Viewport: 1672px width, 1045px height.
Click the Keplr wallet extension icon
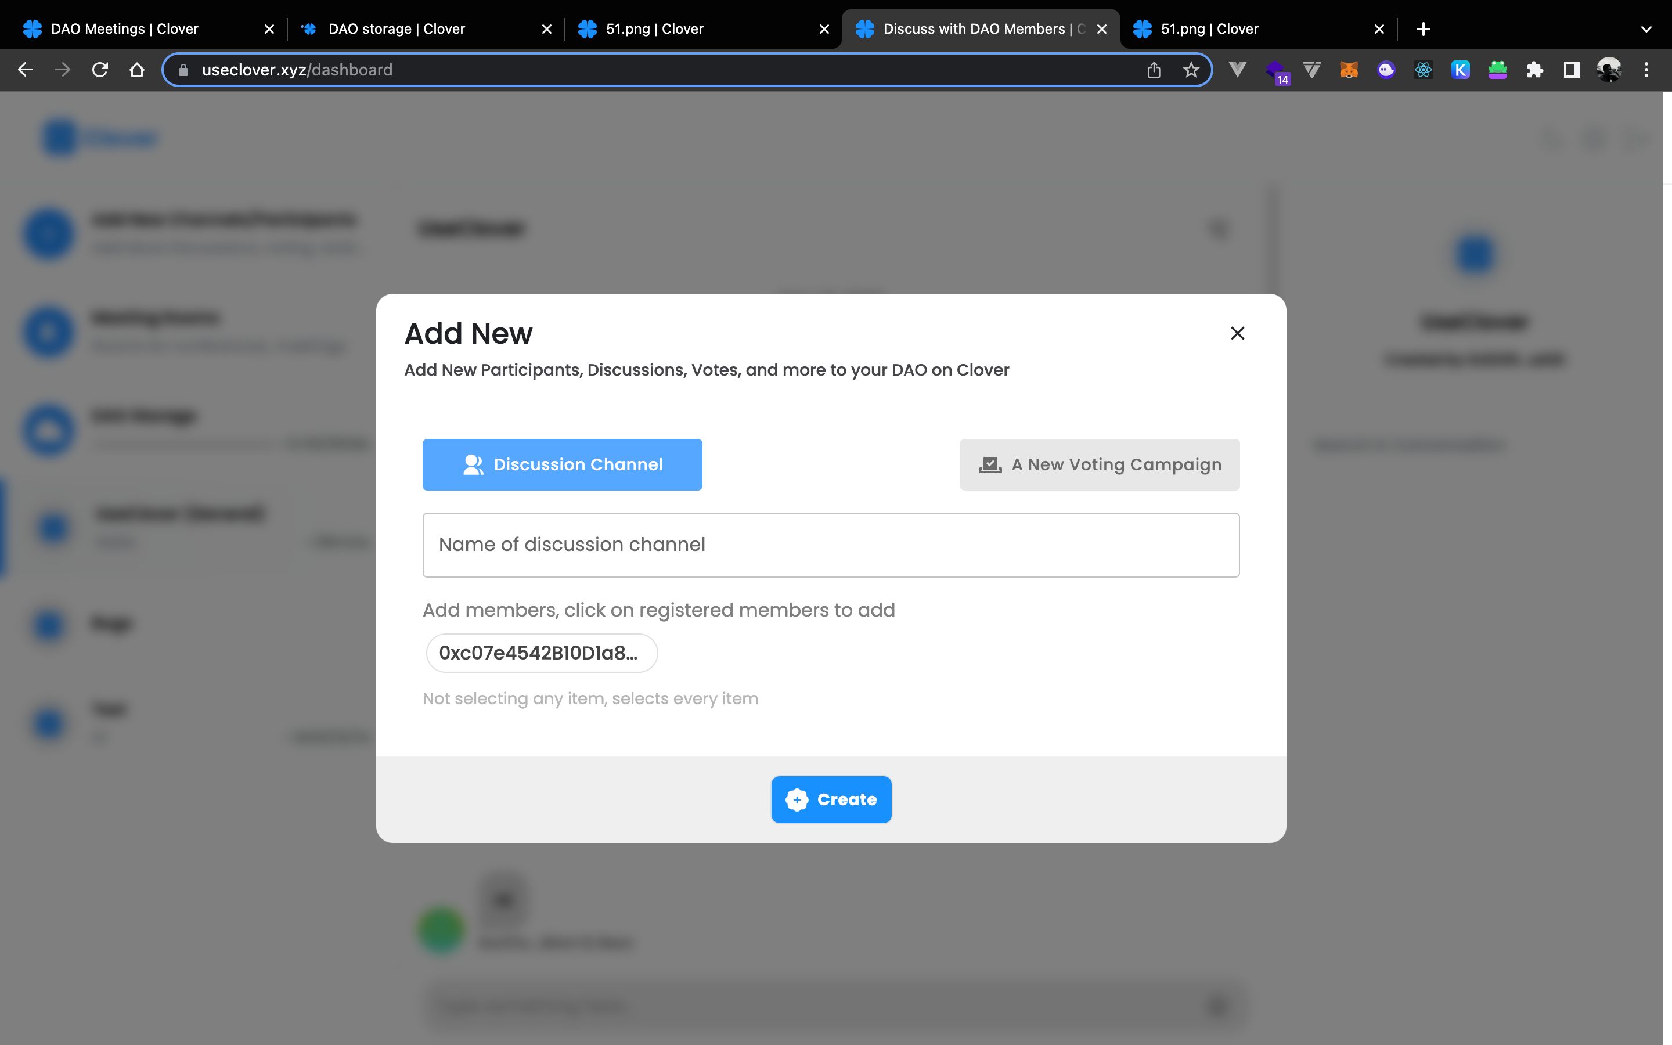pyautogui.click(x=1460, y=69)
